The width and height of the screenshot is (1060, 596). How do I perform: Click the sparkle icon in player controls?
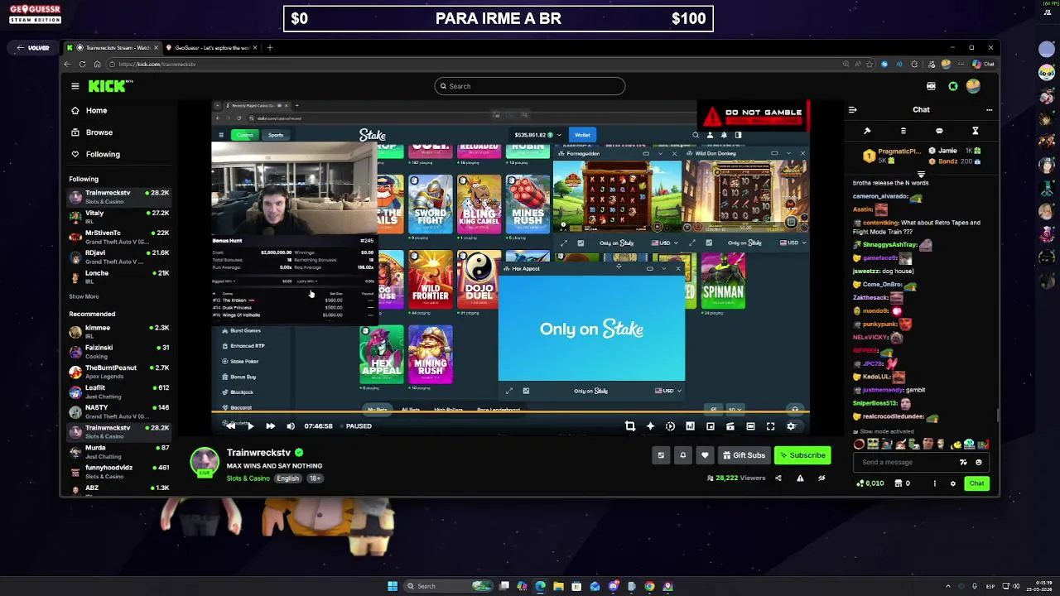[650, 426]
